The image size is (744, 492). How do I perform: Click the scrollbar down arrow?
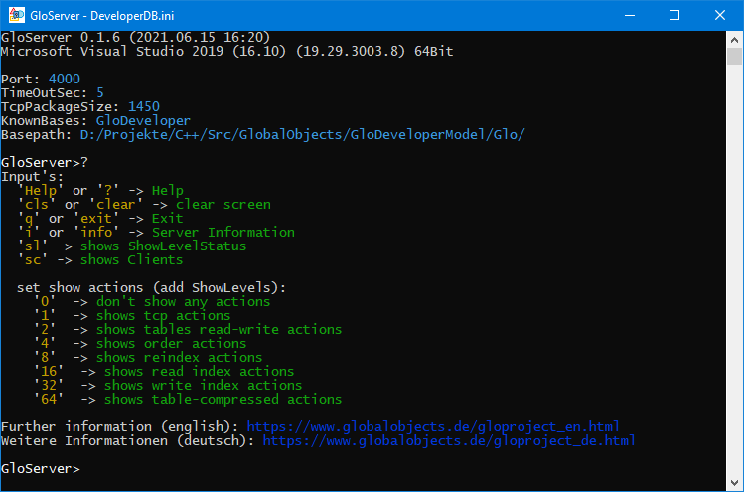click(734, 483)
